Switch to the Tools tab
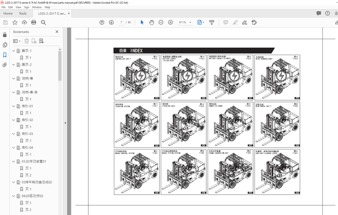This screenshot has height=215, width=338. coord(23,14)
